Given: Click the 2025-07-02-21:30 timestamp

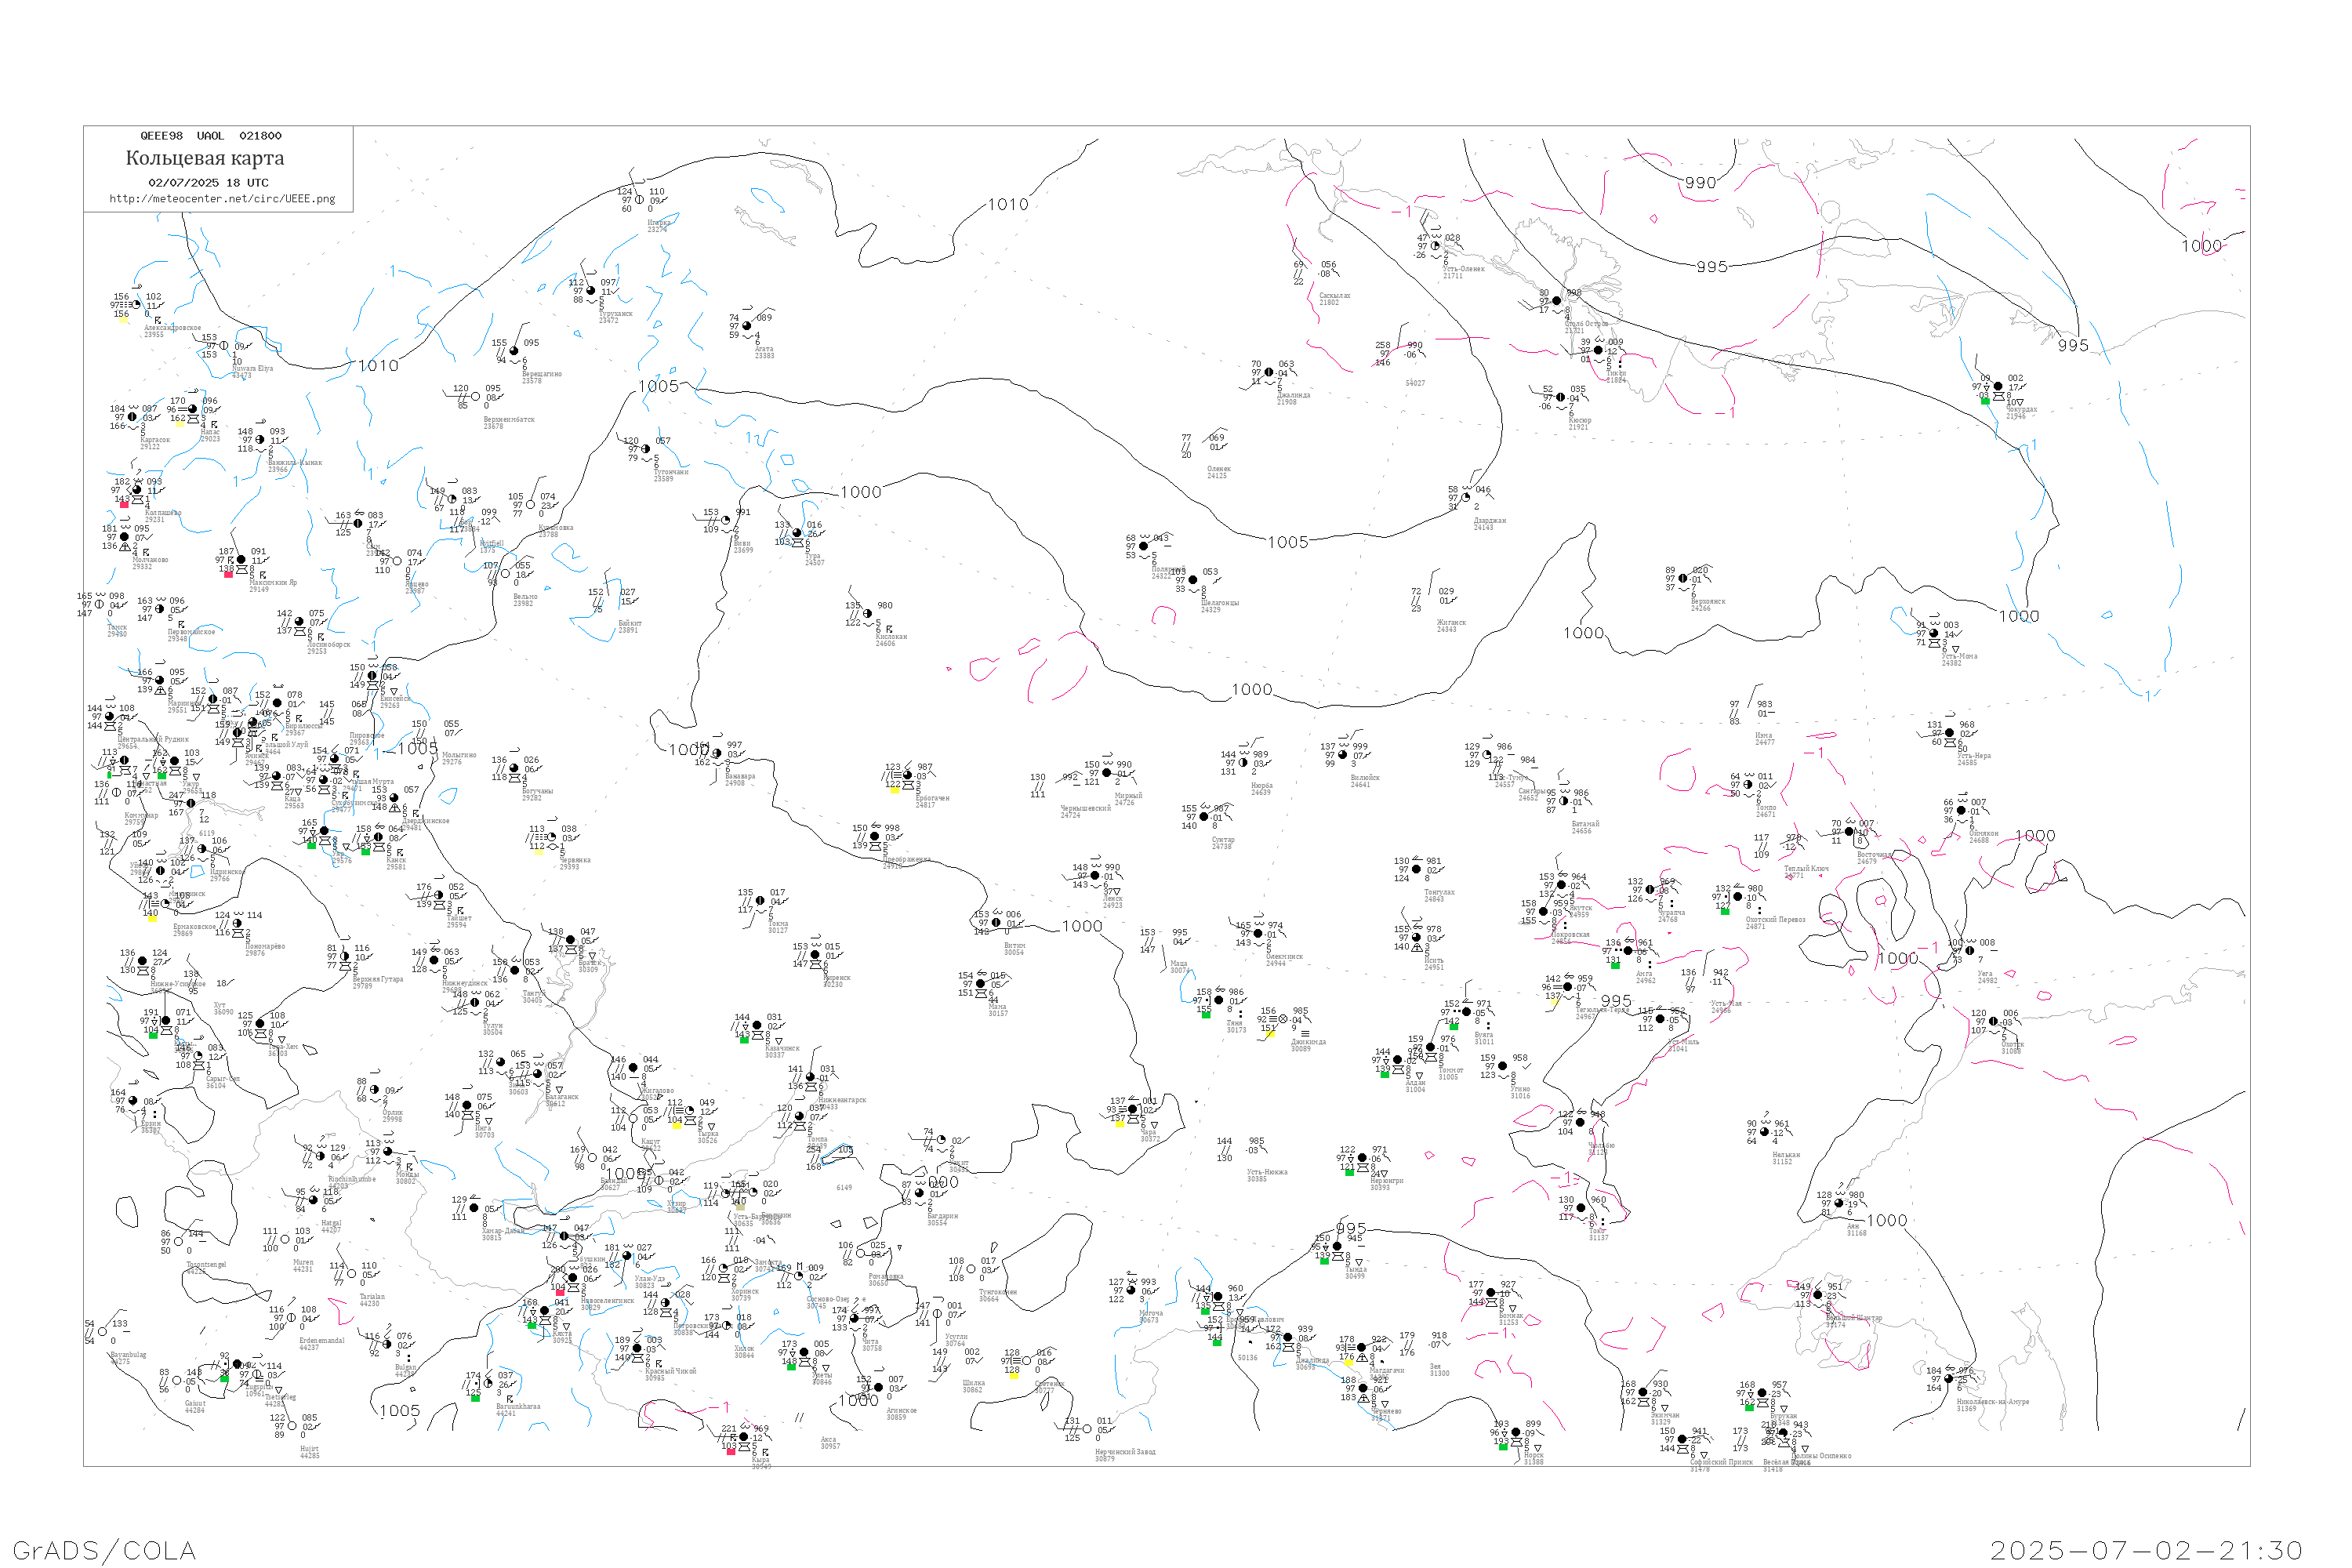Looking at the screenshot, I should pyautogui.click(x=2146, y=1550).
